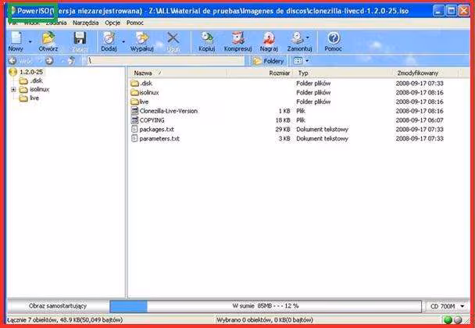Click the Kompresuj (Compress) toolbar icon

click(237, 38)
